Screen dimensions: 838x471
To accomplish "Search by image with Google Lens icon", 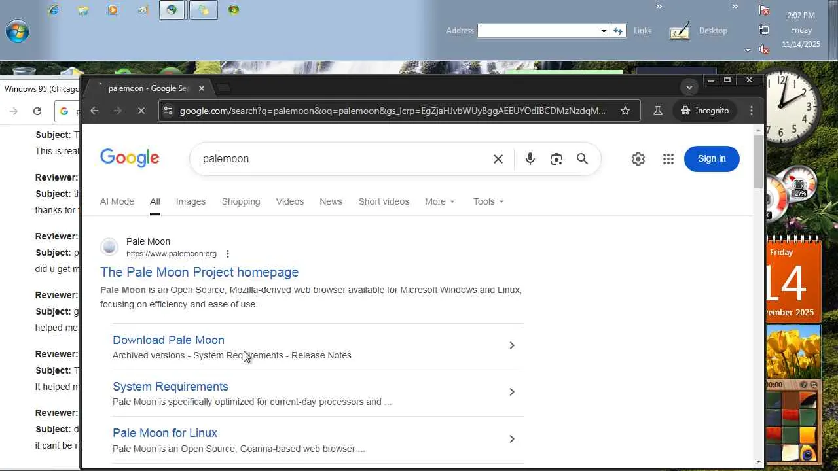I will pos(556,159).
